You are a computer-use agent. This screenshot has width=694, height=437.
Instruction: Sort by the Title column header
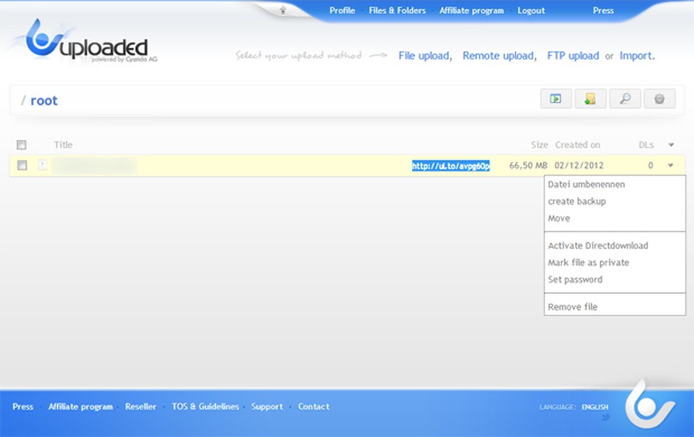click(63, 145)
